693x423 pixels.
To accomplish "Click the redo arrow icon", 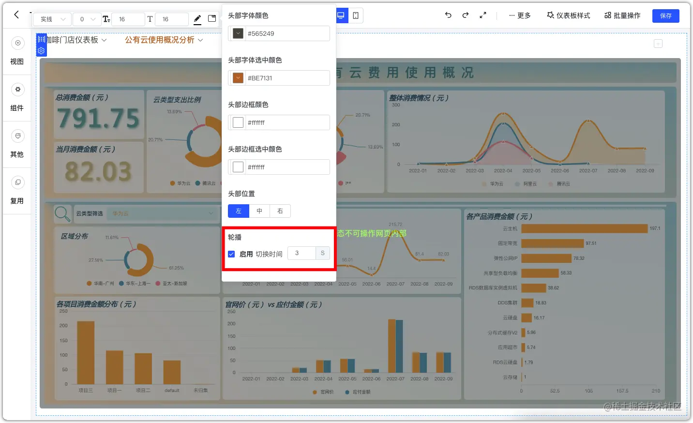I will 465,15.
